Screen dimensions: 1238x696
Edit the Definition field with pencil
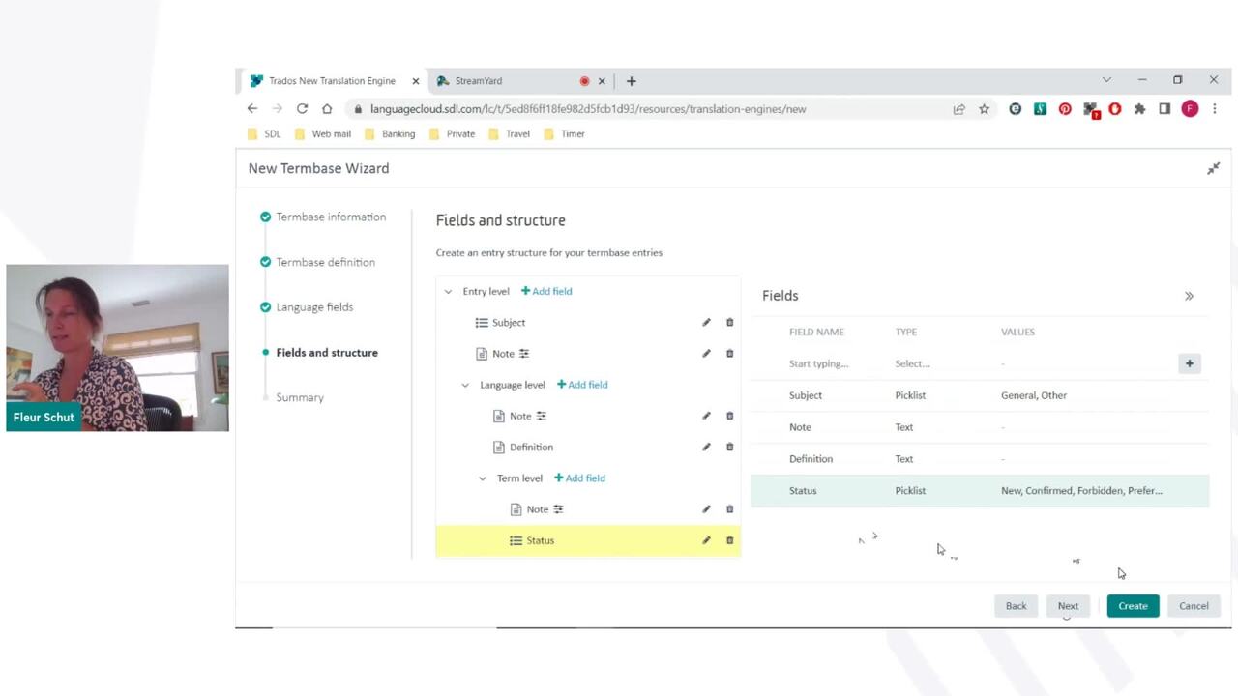click(706, 447)
